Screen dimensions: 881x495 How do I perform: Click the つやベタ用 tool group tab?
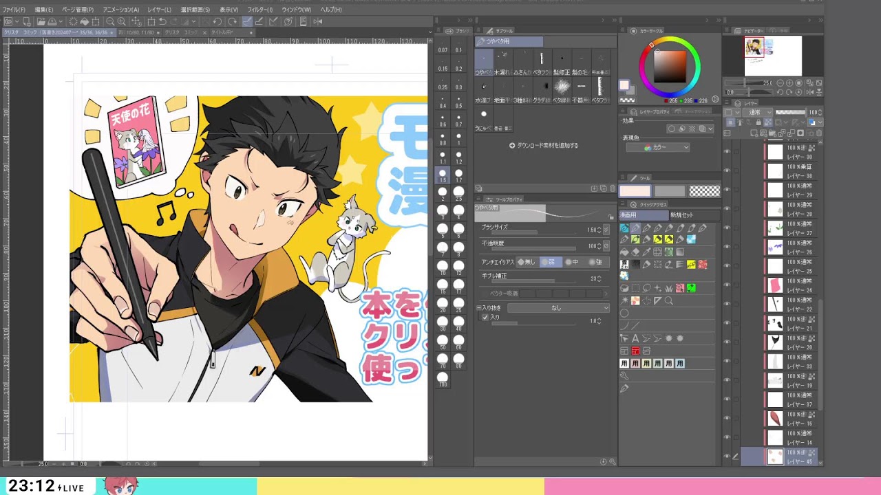coord(509,41)
